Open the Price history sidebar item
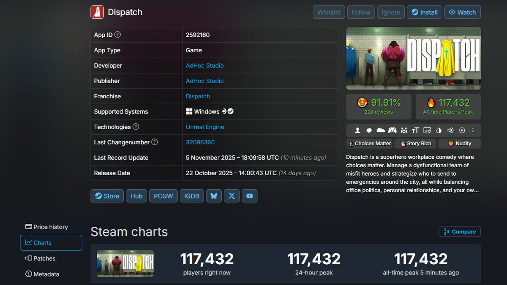This screenshot has height=285, width=507. tap(46, 227)
